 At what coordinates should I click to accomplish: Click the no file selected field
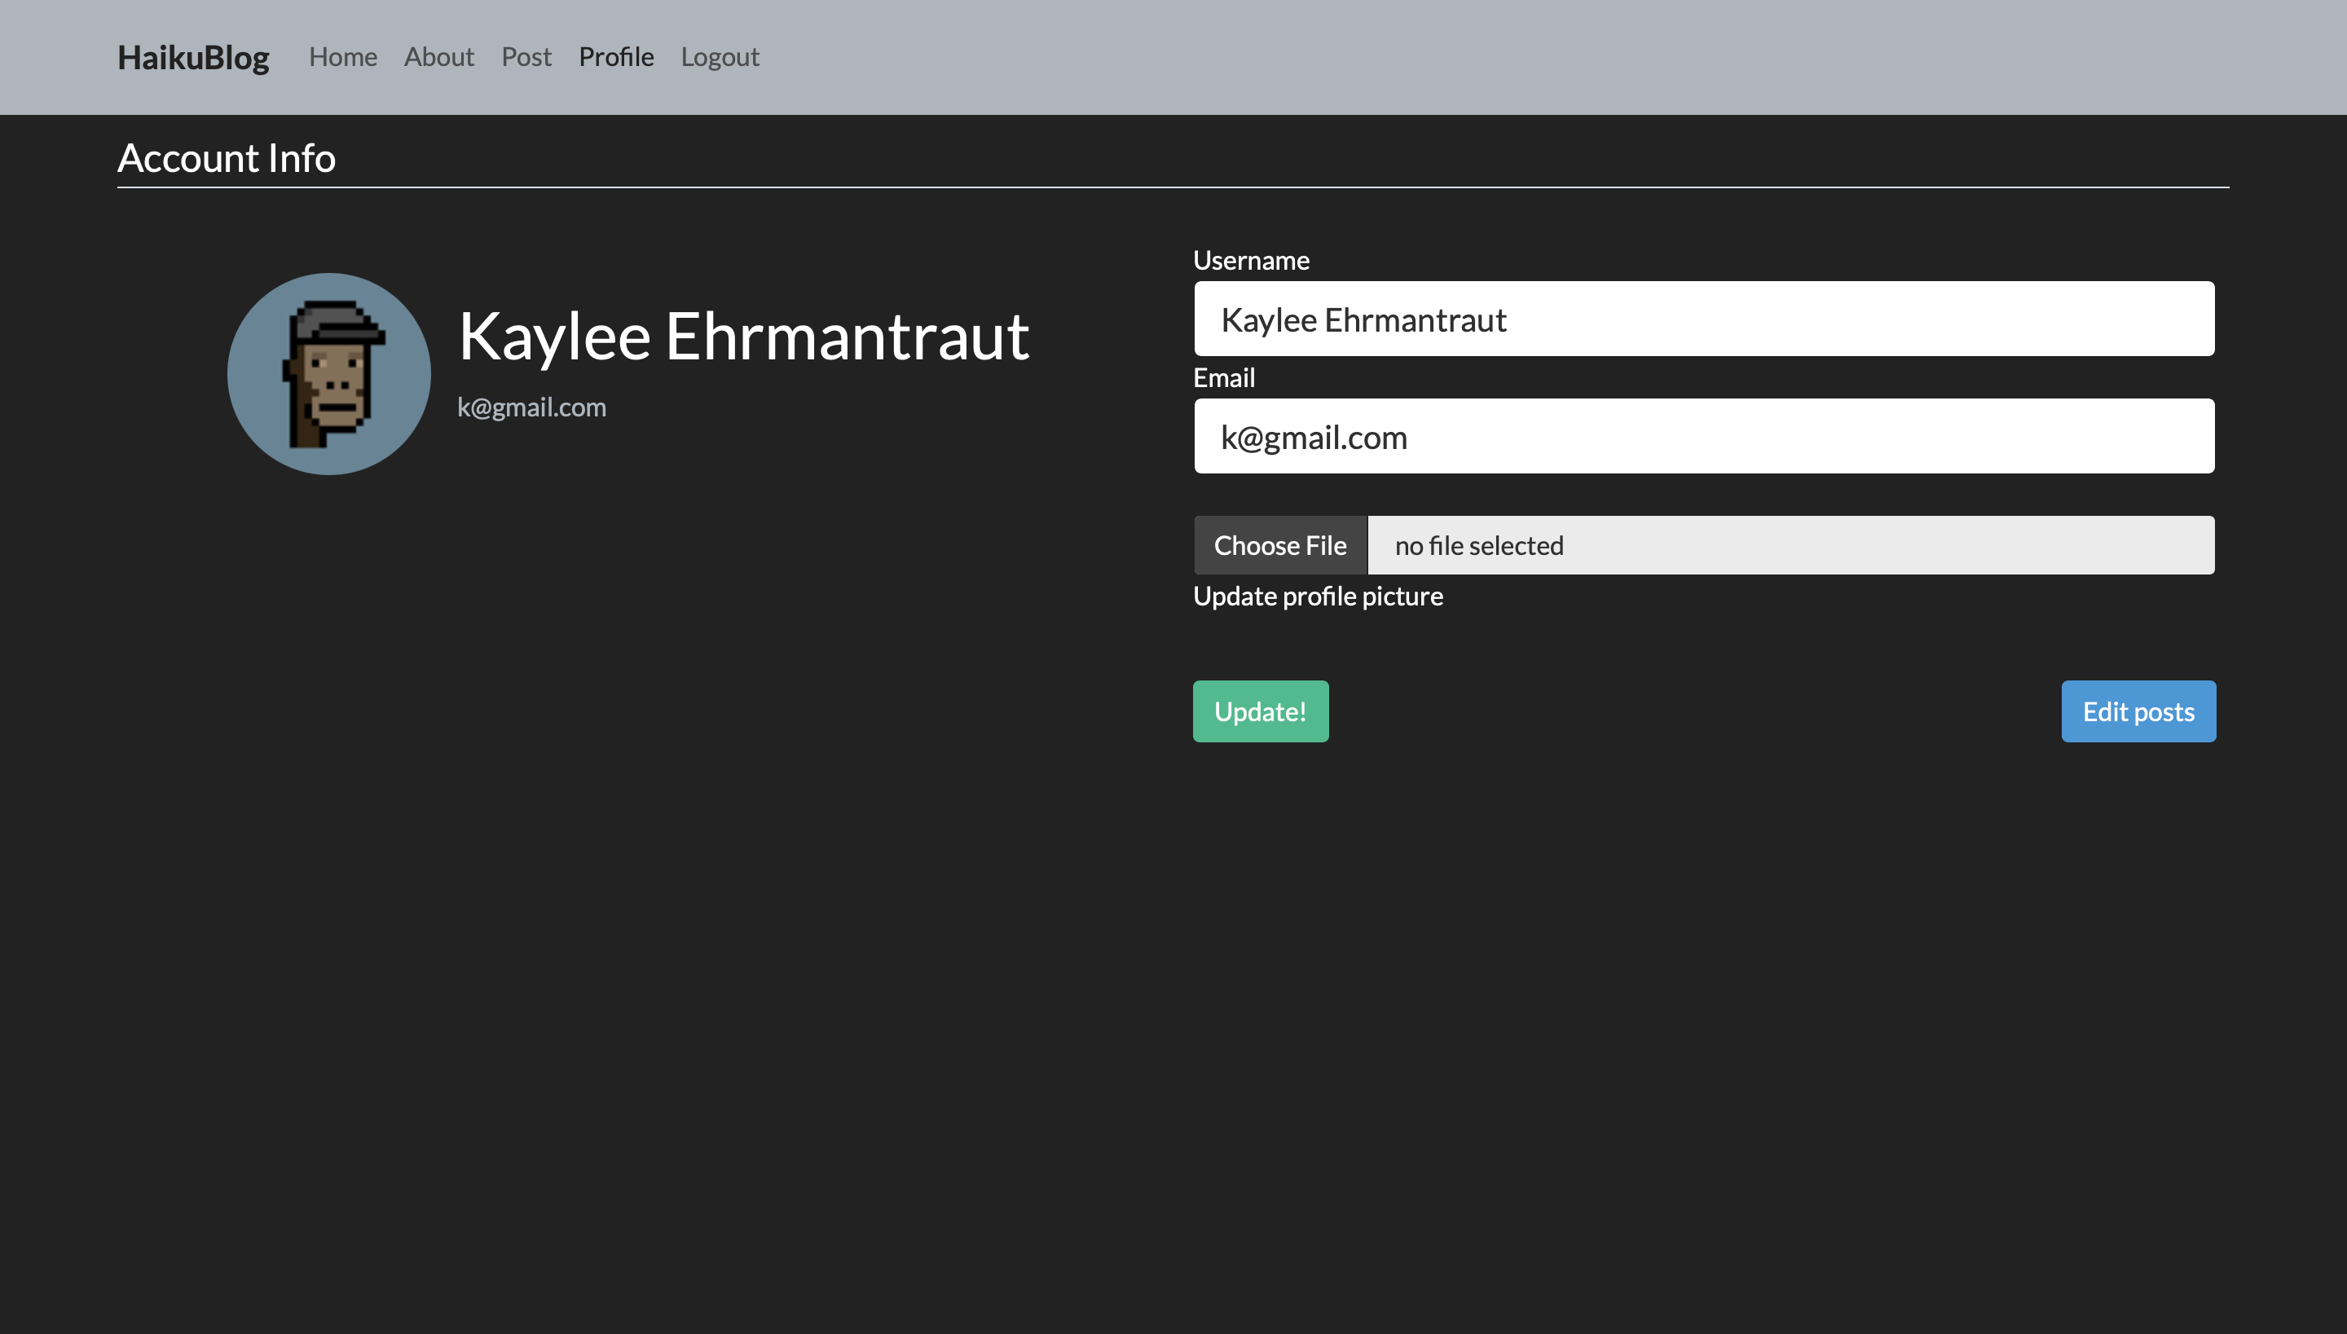coord(1791,544)
